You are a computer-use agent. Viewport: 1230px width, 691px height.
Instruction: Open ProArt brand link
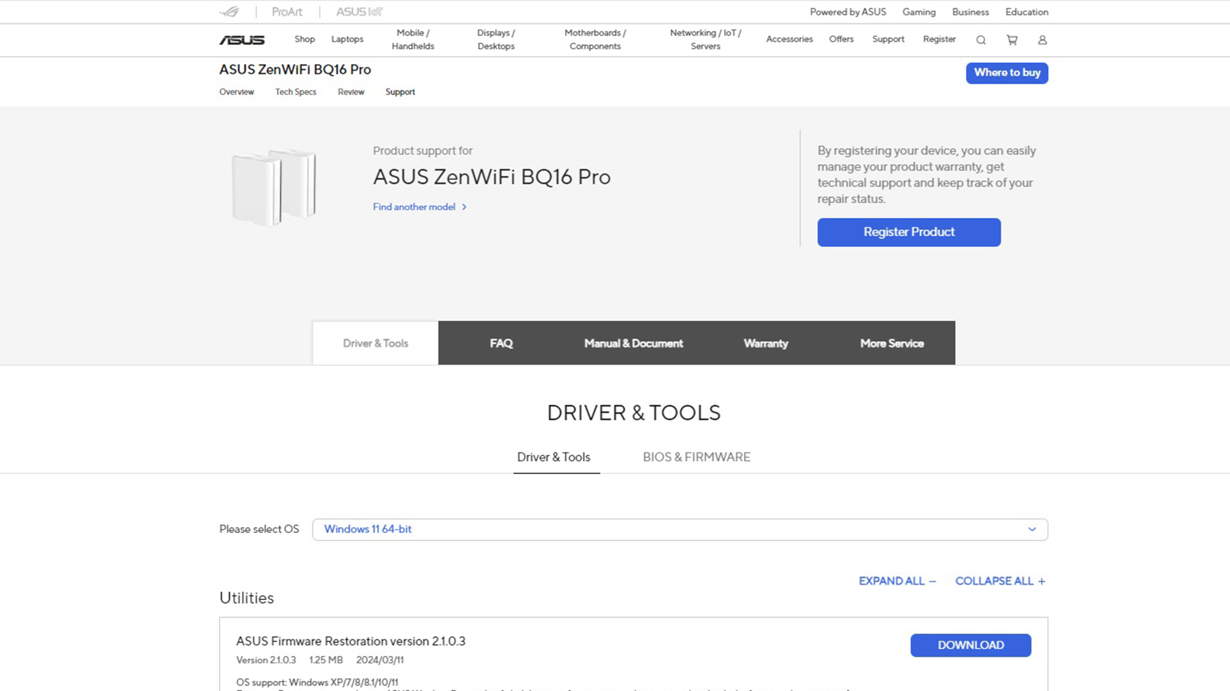tap(287, 12)
